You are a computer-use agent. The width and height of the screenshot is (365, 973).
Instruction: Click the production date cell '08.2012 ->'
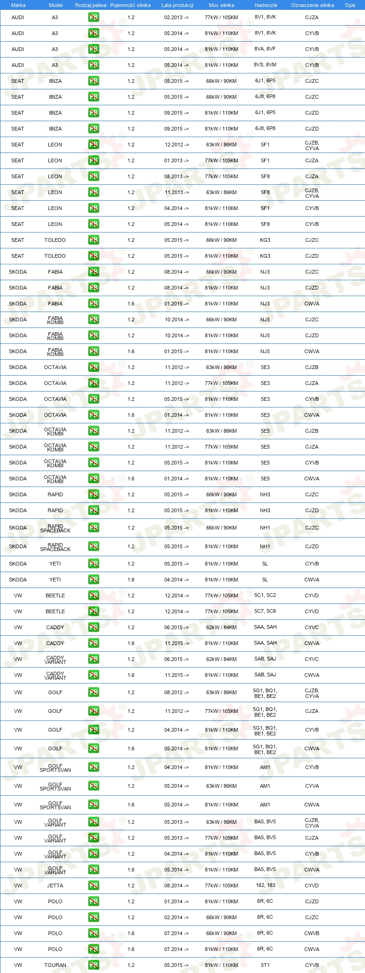176,692
